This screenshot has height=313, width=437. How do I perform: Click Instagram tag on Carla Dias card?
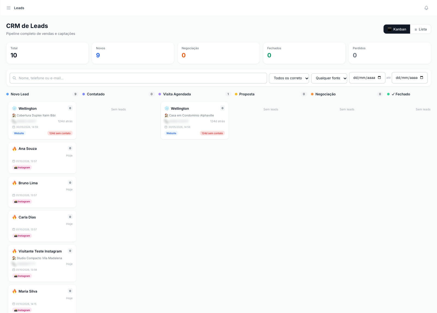22,236
